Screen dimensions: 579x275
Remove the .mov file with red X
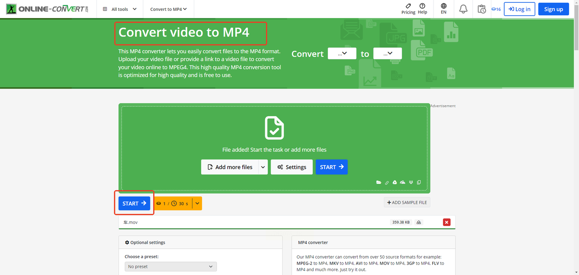[446, 222]
